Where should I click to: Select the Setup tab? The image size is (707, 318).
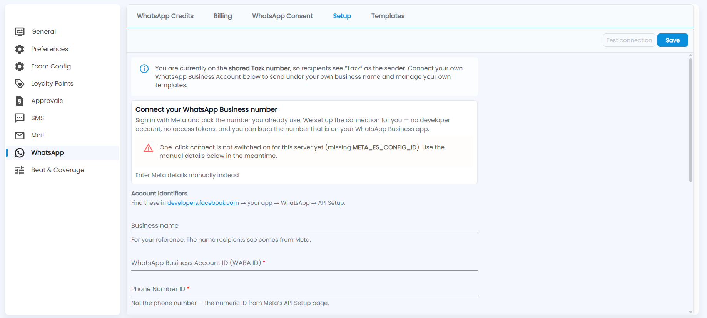pos(342,16)
